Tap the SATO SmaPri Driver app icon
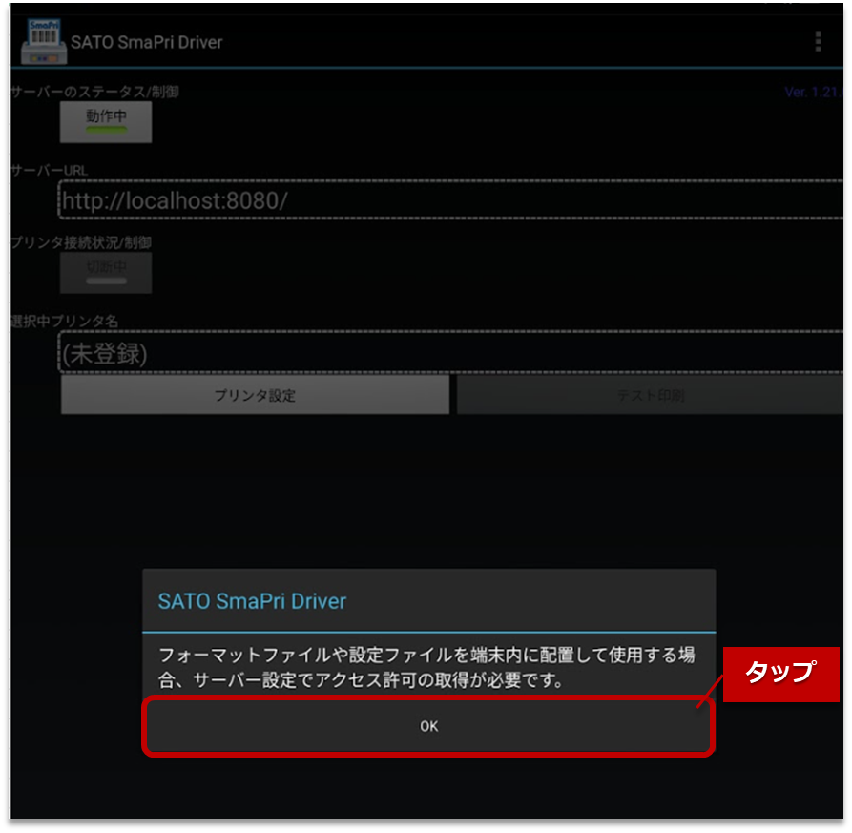852x833 pixels. [44, 42]
